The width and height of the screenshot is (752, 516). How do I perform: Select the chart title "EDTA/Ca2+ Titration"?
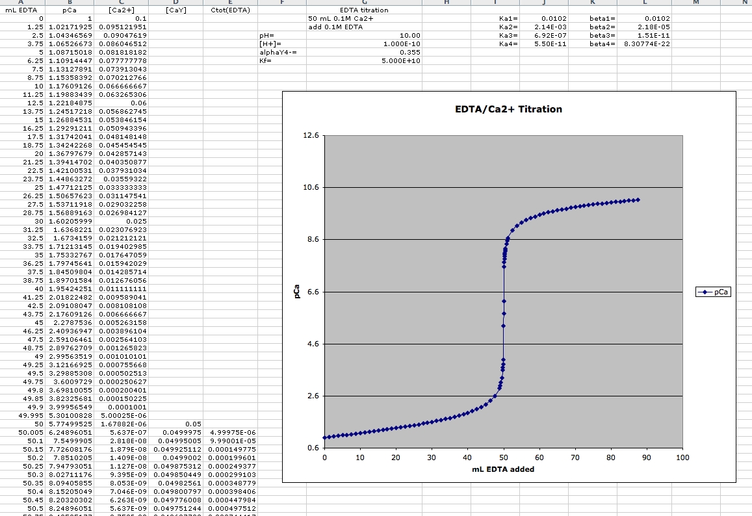pyautogui.click(x=508, y=109)
